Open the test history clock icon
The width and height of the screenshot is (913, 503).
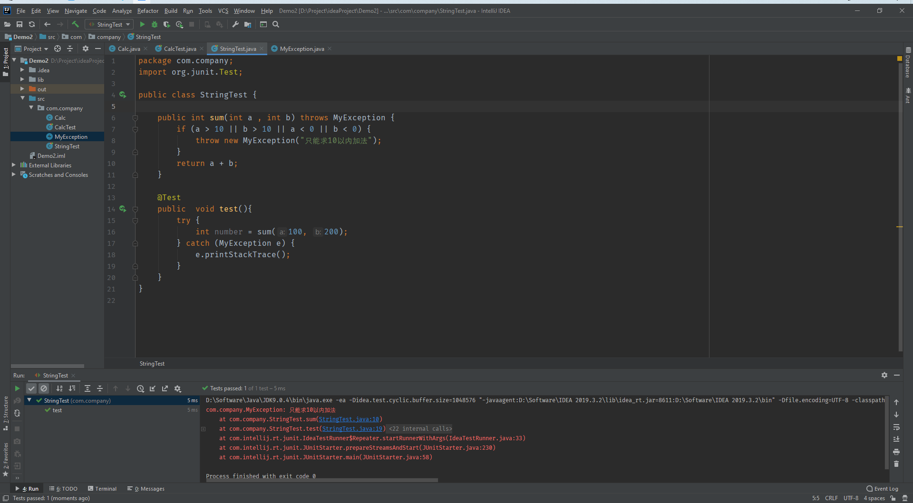(x=140, y=388)
